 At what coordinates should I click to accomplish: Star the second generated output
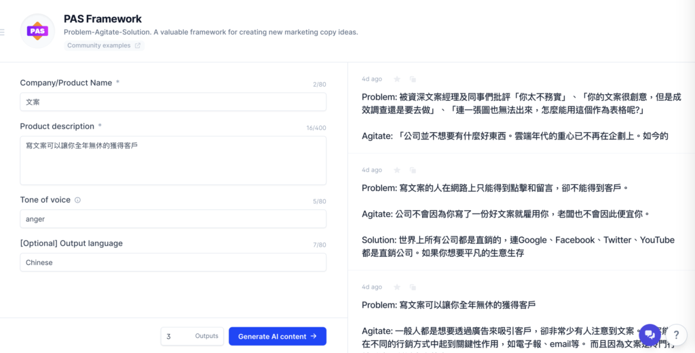(397, 170)
